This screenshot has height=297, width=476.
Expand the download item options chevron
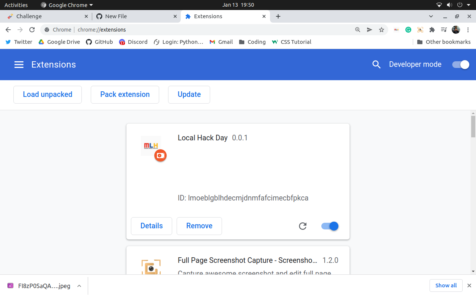(x=79, y=286)
